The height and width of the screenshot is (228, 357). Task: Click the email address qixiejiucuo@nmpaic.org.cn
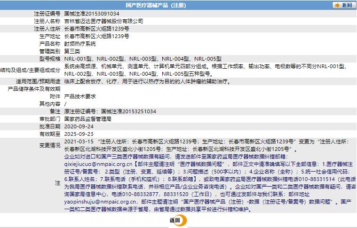(98, 164)
